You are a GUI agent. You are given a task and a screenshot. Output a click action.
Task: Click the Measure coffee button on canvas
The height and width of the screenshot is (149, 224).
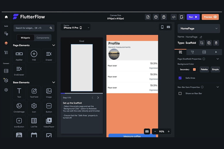click(132, 136)
